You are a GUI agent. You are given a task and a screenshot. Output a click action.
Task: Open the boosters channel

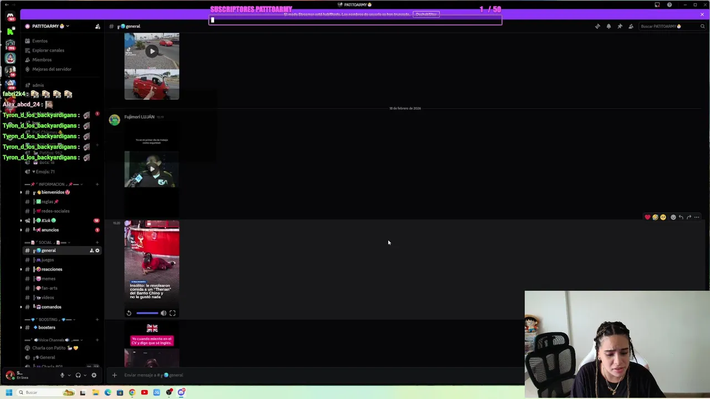[x=62, y=328]
